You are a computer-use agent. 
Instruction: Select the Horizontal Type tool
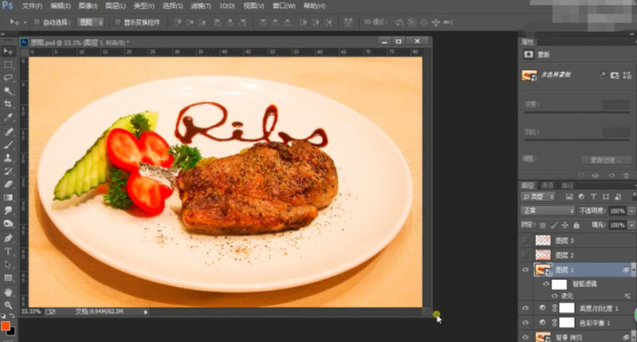pos(8,252)
